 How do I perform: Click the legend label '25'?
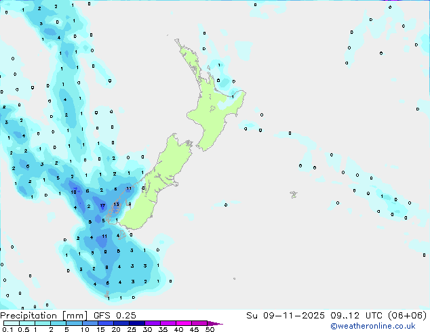pyautogui.click(x=132, y=329)
